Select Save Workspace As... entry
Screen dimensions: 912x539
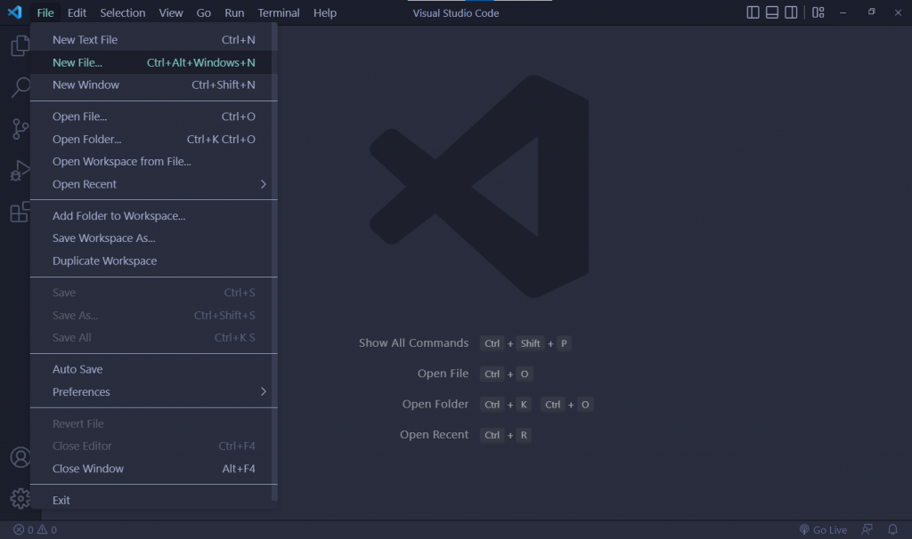tap(153, 238)
